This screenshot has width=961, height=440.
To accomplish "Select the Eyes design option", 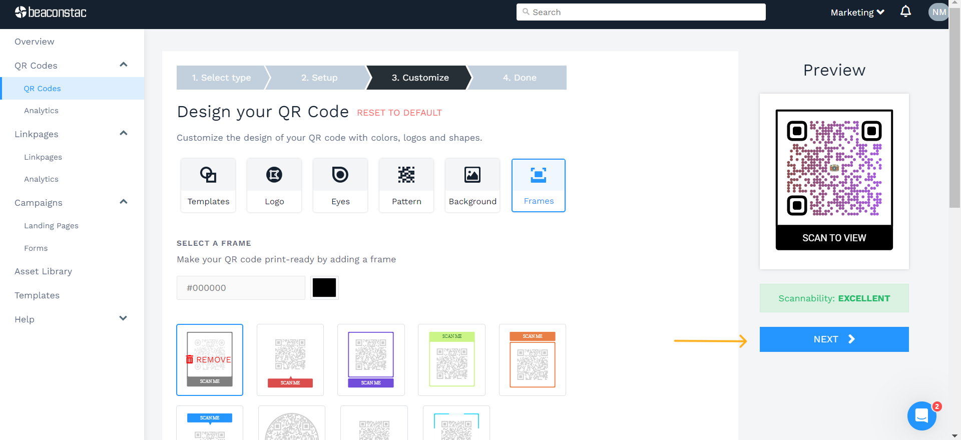I will click(340, 186).
